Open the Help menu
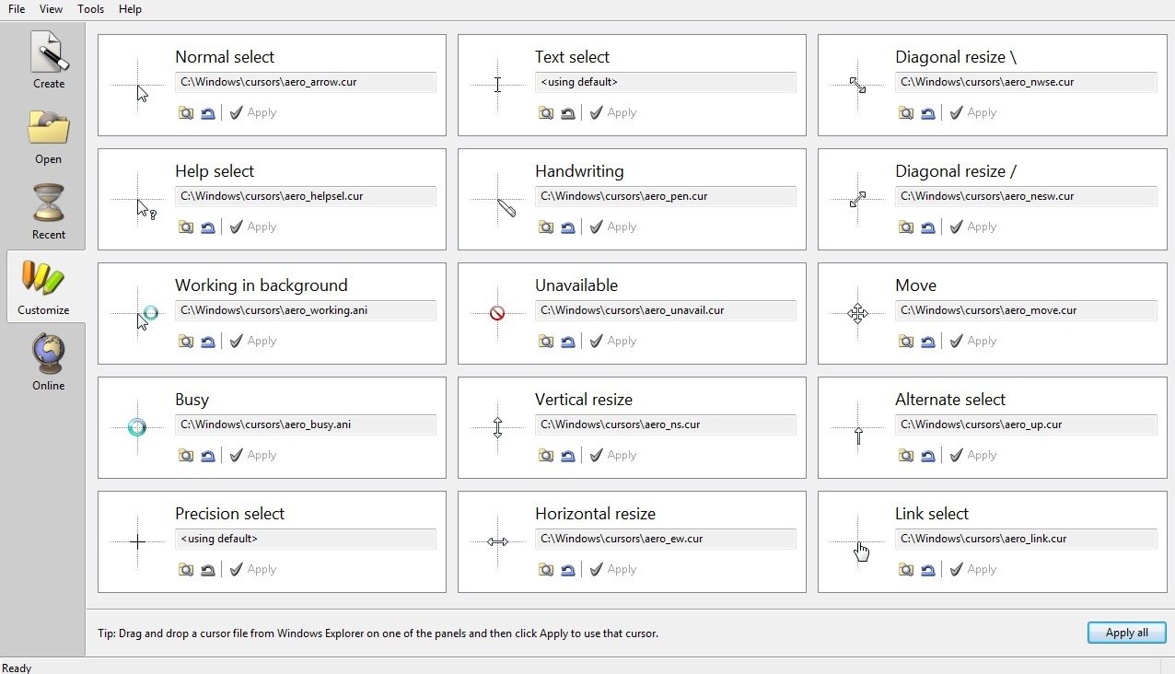 pos(131,9)
